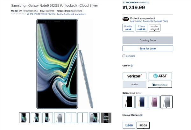Choose the No plan selected option
The image size is (191, 130).
coord(154,28)
